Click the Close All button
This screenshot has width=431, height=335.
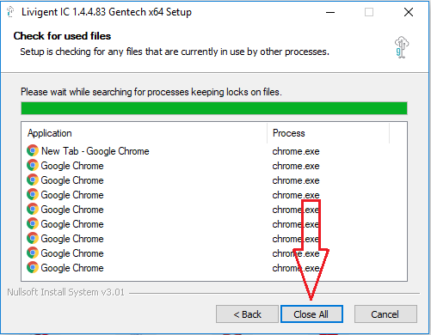pyautogui.click(x=311, y=314)
